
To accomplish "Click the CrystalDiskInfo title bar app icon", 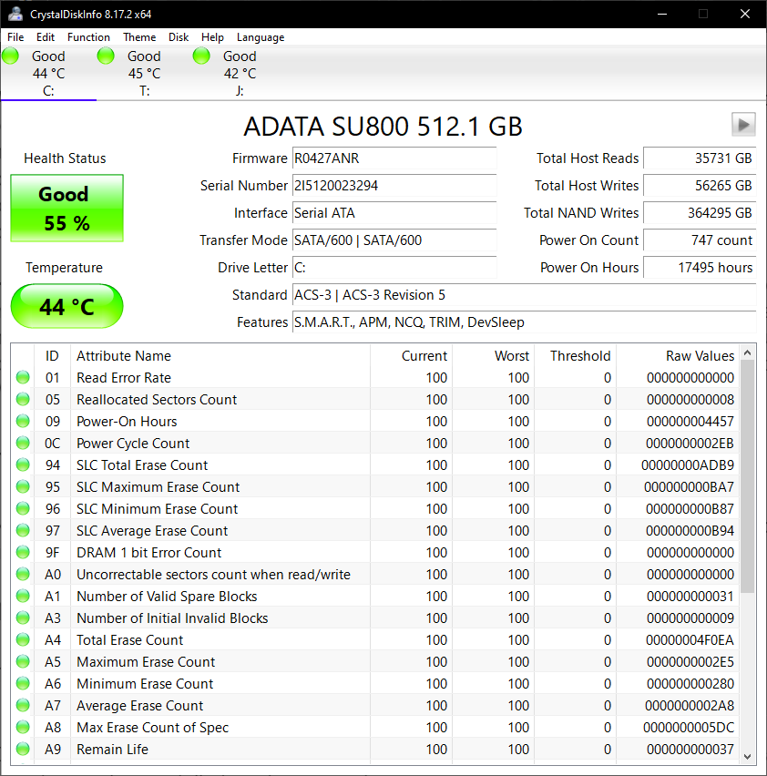I will pos(15,14).
